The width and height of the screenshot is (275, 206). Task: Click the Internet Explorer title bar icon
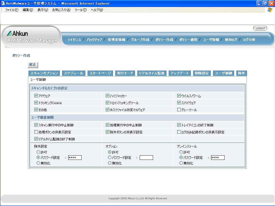pos(3,3)
